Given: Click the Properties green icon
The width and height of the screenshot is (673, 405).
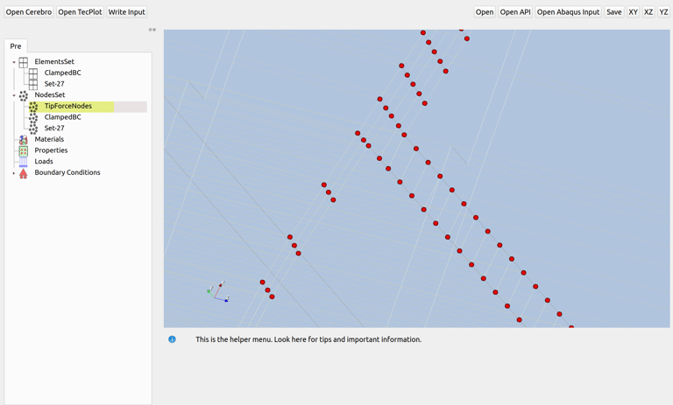Looking at the screenshot, I should pos(23,150).
